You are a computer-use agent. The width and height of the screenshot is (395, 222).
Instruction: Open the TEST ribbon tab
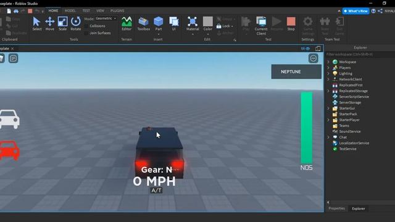(x=86, y=10)
